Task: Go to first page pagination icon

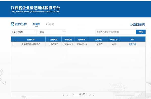Action: [63, 95]
